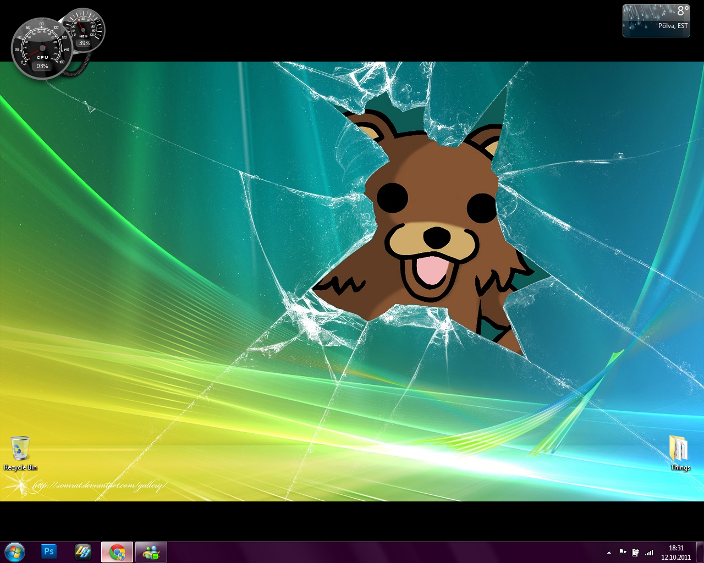The image size is (704, 563).
Task: Click the Show desktop button
Action: click(x=700, y=552)
